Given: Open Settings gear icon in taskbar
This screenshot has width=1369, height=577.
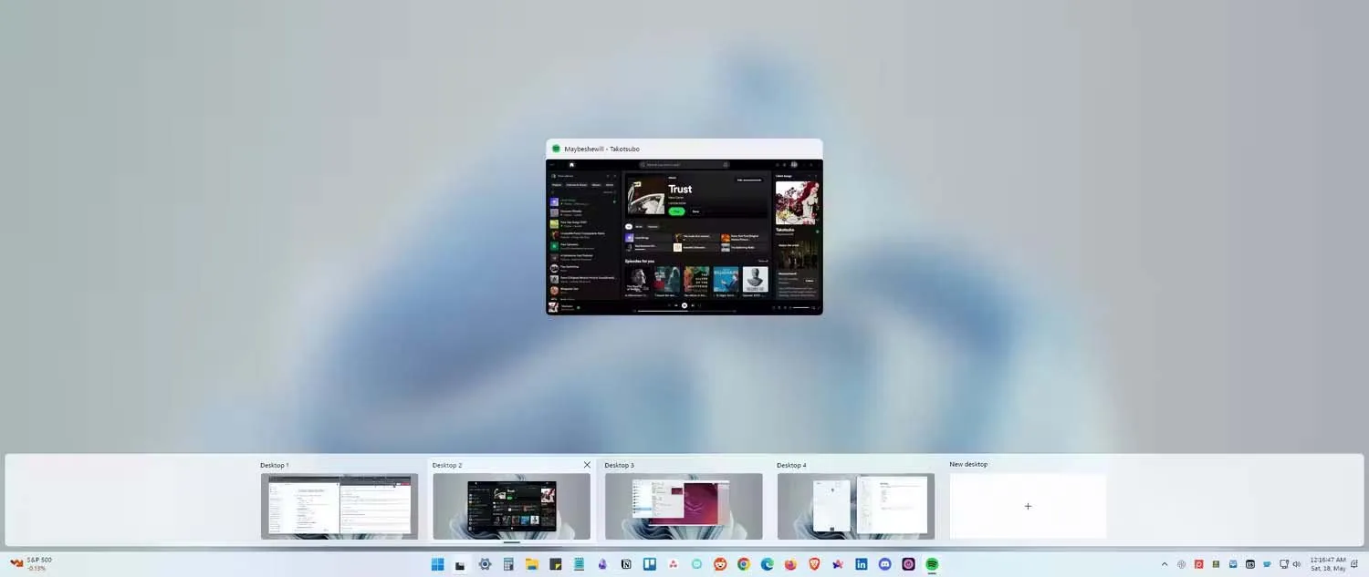Looking at the screenshot, I should (485, 564).
